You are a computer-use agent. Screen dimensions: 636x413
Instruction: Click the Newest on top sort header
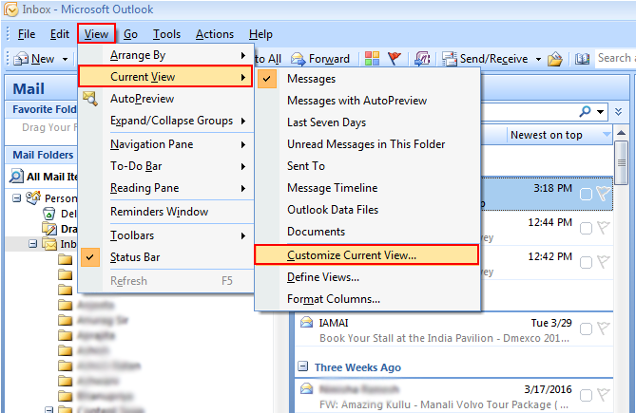tap(560, 135)
